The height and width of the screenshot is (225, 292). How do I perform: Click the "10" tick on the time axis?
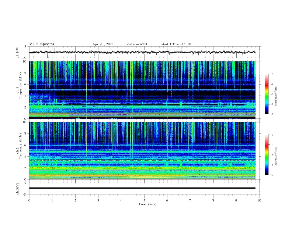tap(259, 200)
